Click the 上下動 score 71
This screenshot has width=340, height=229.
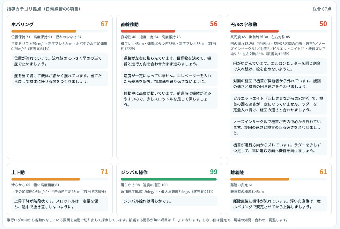click(104, 172)
